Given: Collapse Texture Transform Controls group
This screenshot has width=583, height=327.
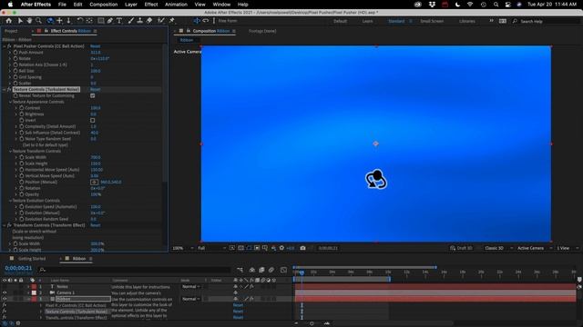Looking at the screenshot, I should tap(10, 152).
